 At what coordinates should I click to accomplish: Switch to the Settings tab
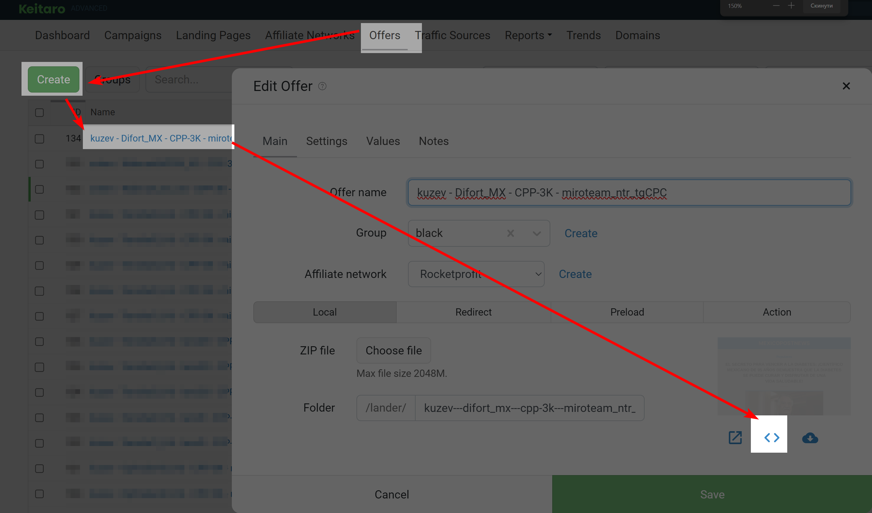pos(326,141)
